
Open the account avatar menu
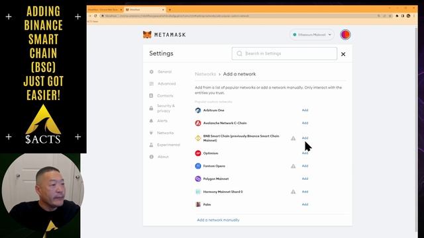click(x=345, y=34)
